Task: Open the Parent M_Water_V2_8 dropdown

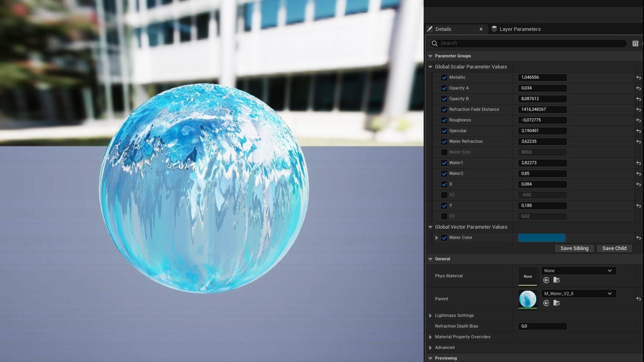Action: tap(579, 293)
